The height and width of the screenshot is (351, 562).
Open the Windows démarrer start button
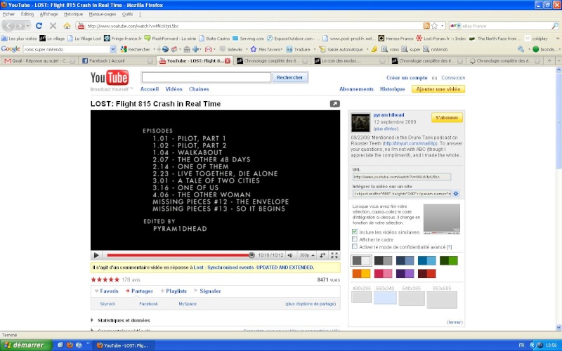tap(26, 345)
